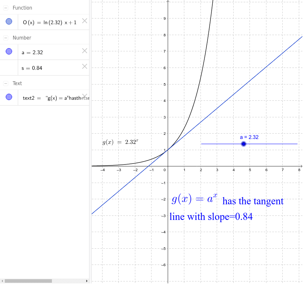303x284 pixels.
Task: Remove text2 object with its X icon
Action: pos(85,96)
